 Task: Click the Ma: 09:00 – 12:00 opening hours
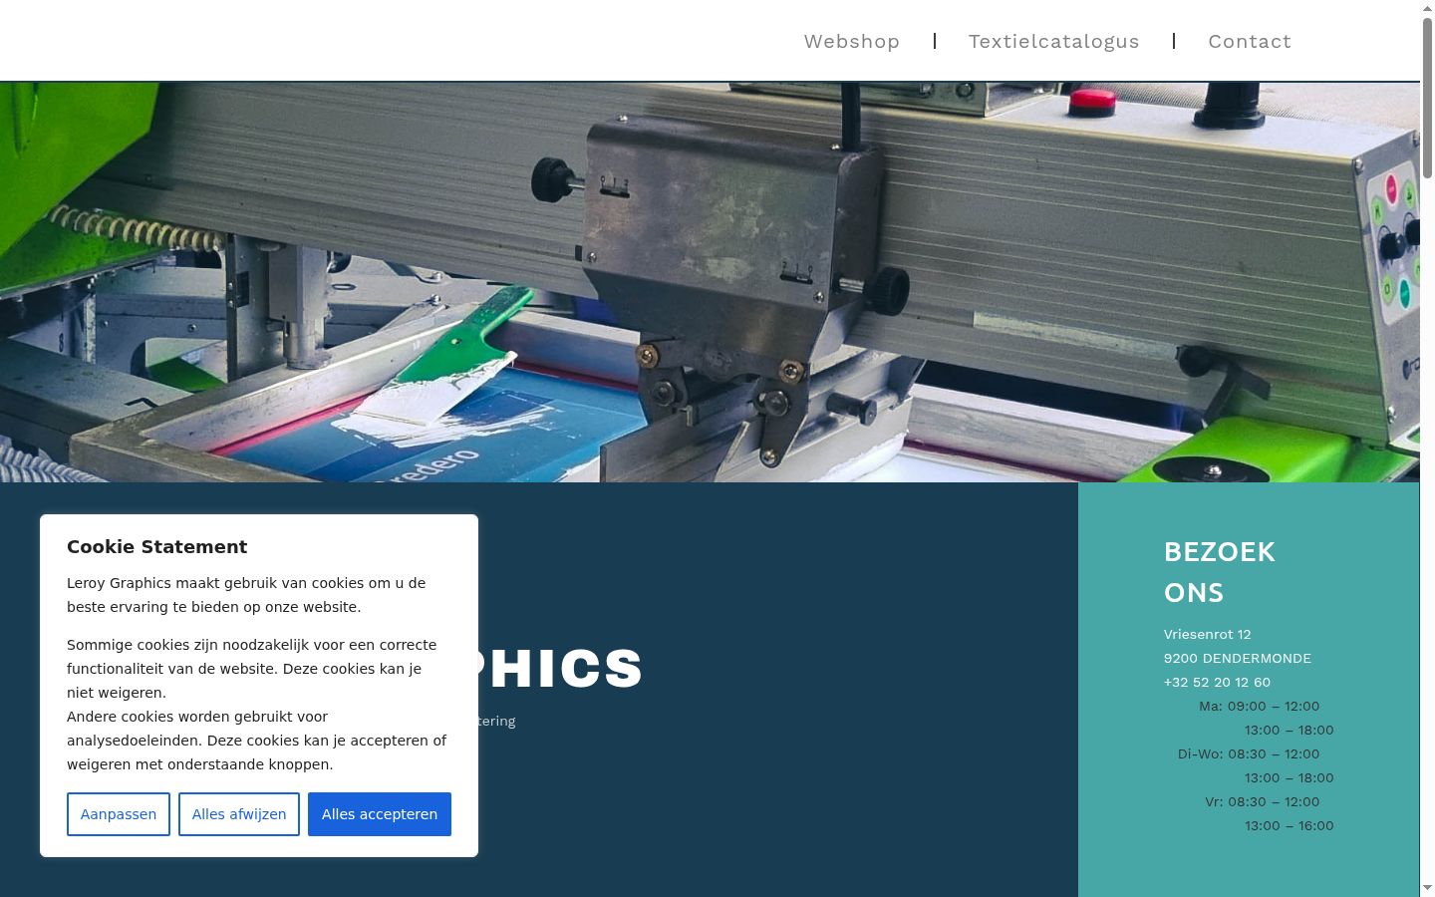1259,706
